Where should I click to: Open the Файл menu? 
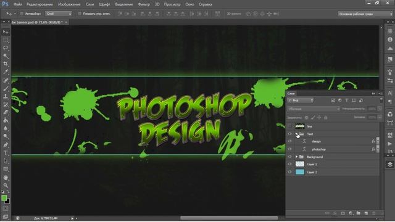pos(18,4)
